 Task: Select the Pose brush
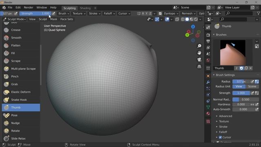tap(21, 115)
